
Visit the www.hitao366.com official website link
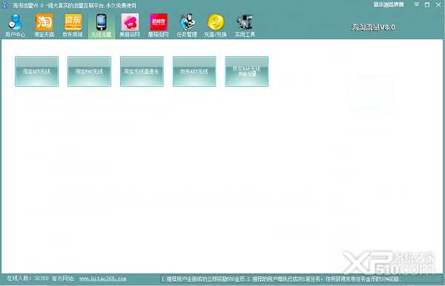click(x=103, y=279)
